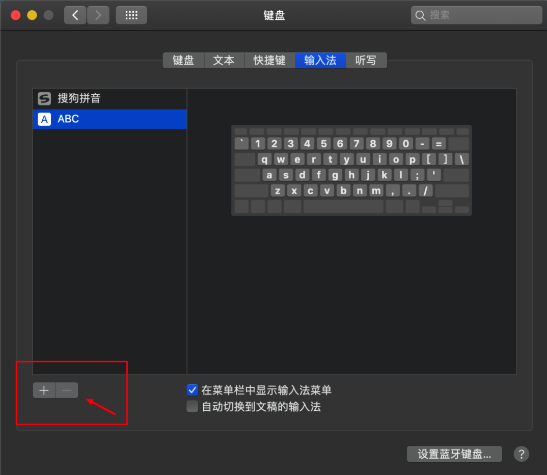Click the magnifier icon in search field
Screen dimensions: 547x475
pyautogui.click(x=421, y=15)
